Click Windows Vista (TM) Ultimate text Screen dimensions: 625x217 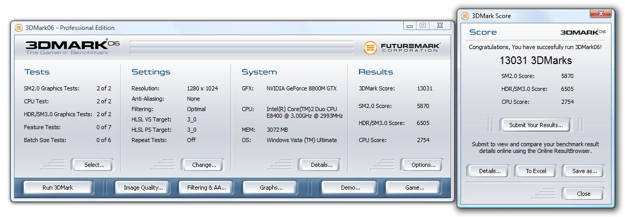click(x=302, y=140)
